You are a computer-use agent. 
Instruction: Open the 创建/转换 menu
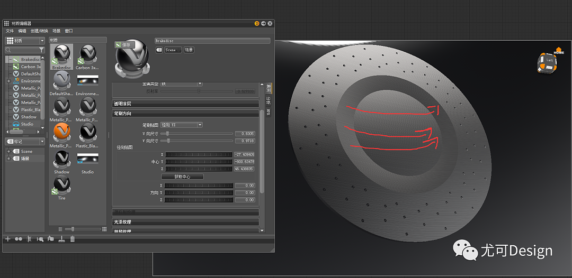tap(39, 31)
